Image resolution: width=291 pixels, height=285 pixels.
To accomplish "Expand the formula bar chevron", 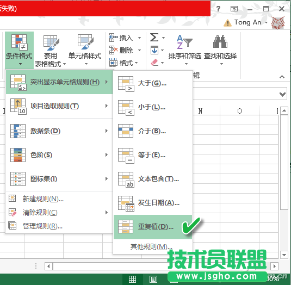I will click(282, 95).
